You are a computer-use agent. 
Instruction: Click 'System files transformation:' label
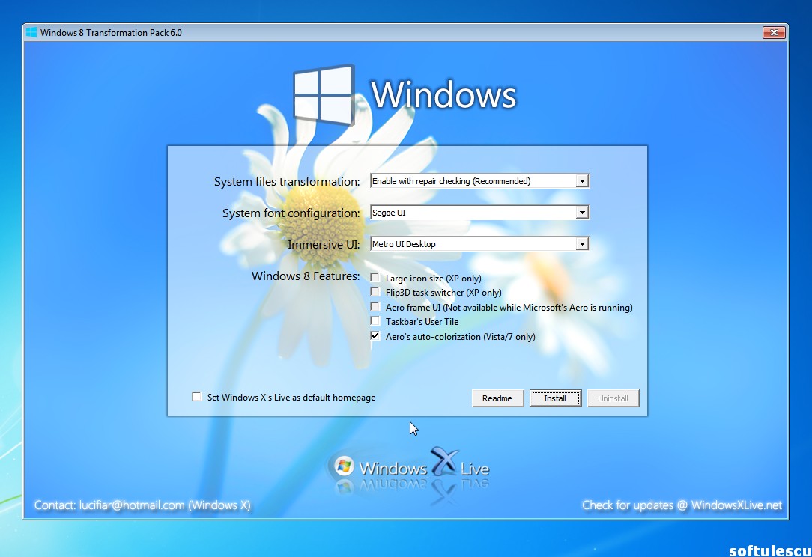(287, 182)
